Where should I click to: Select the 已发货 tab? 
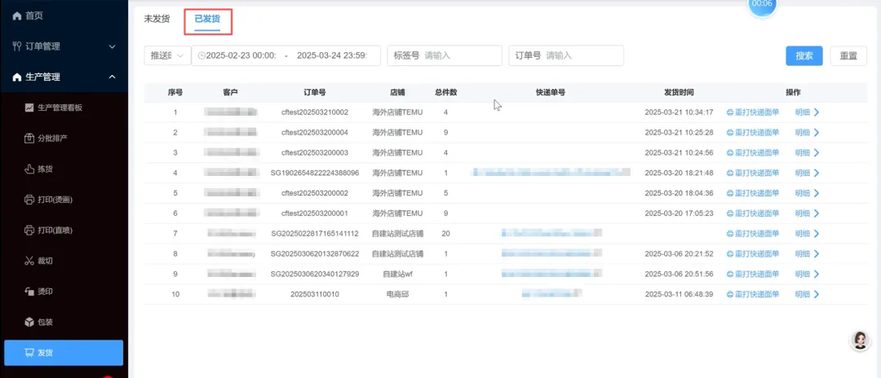pyautogui.click(x=207, y=19)
